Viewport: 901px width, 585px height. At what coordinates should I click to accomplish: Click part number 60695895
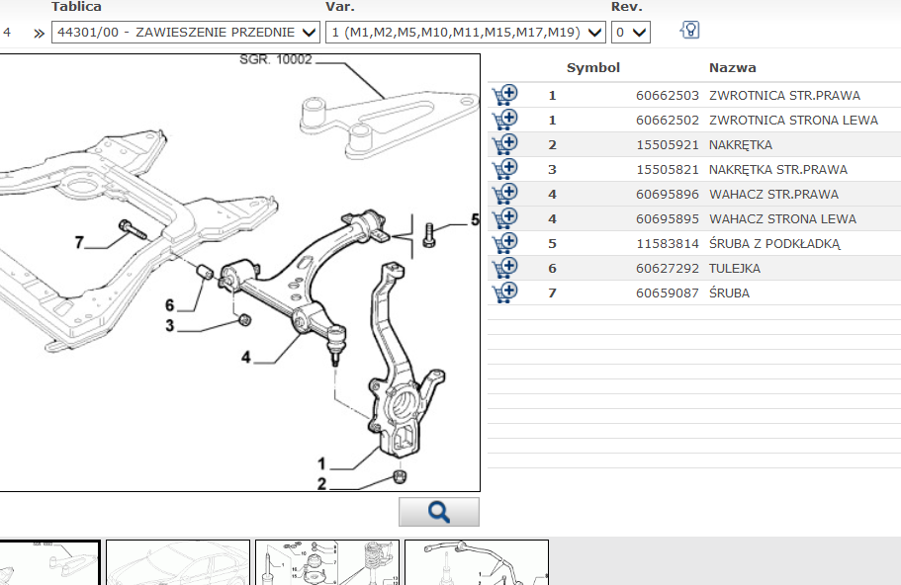pyautogui.click(x=668, y=218)
